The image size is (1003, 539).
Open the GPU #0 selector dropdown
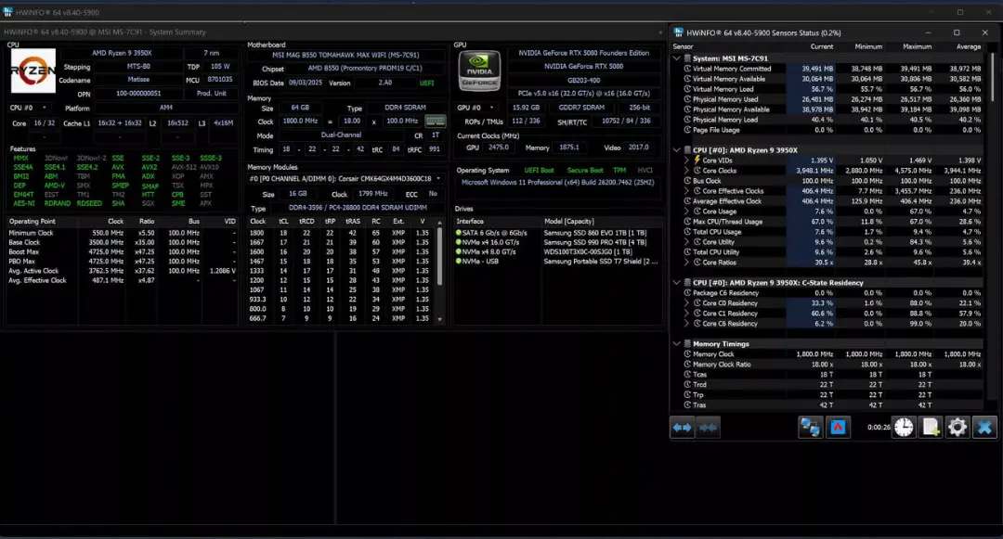point(475,108)
